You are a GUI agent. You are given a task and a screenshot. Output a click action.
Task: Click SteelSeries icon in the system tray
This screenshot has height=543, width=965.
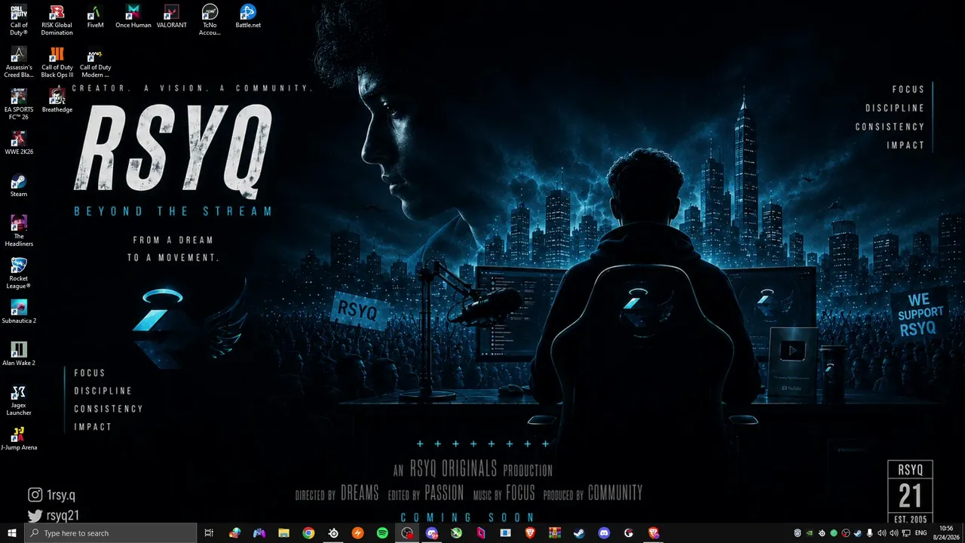click(822, 533)
